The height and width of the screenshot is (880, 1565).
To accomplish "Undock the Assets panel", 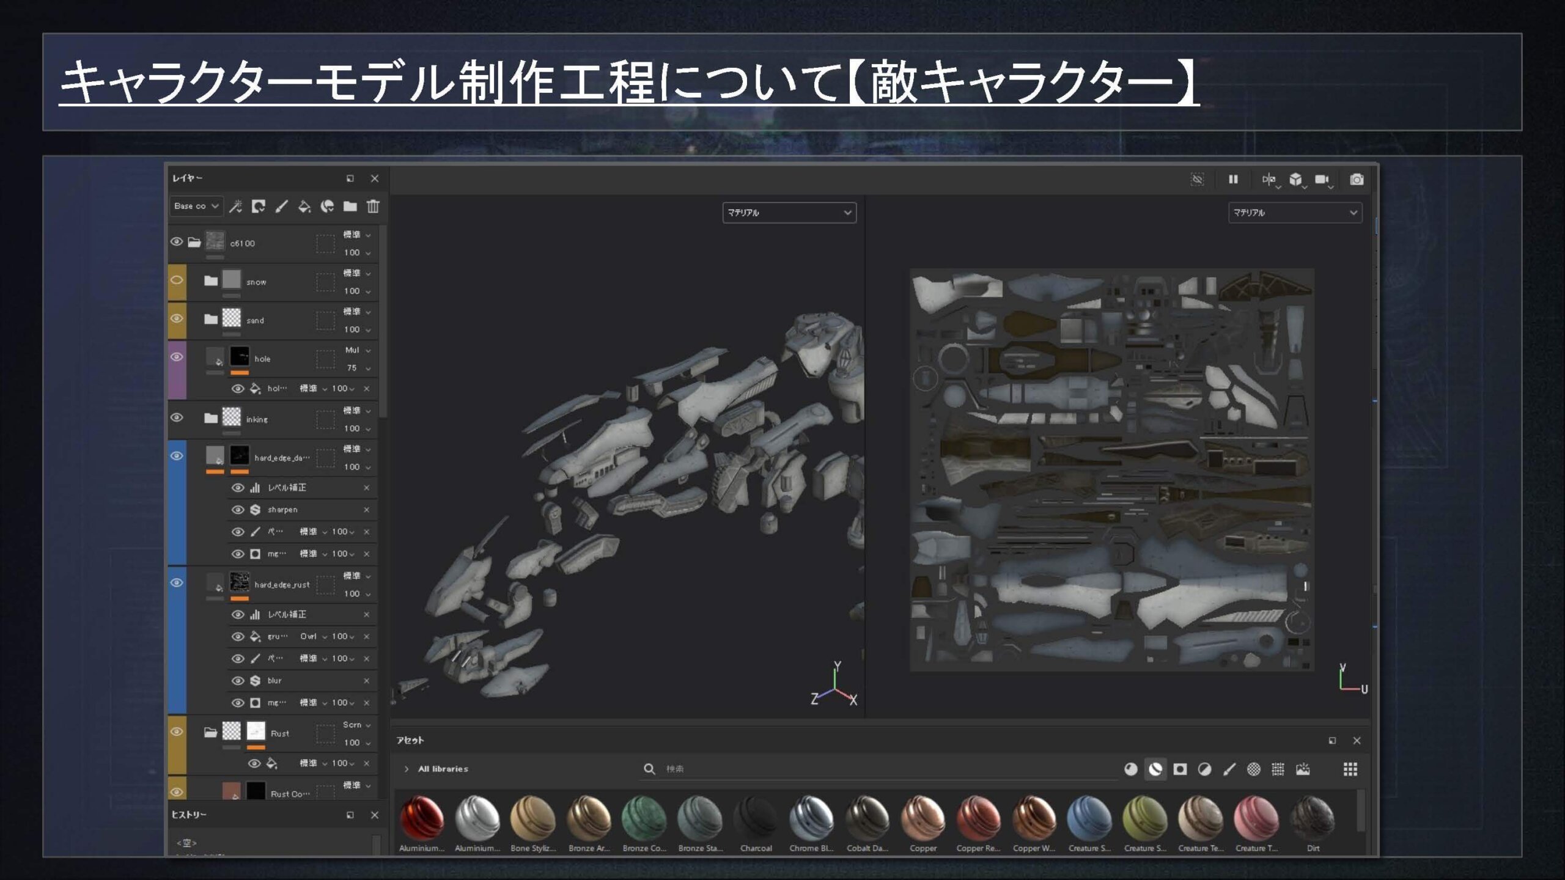I will (x=1332, y=741).
